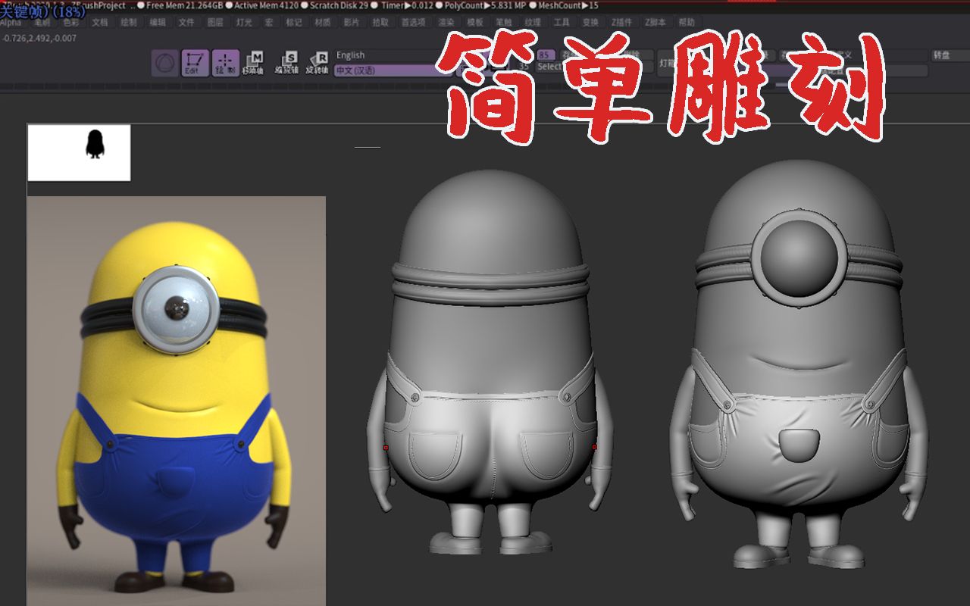This screenshot has height=606, width=970.
Task: Open the 灯箱 LightBox button
Action: coord(667,64)
